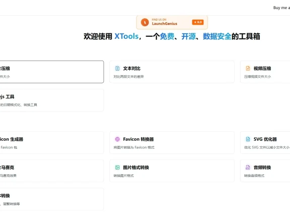Click the Favicon 转换器 globe icon
This screenshot has height=218, width=290.
(x=117, y=139)
